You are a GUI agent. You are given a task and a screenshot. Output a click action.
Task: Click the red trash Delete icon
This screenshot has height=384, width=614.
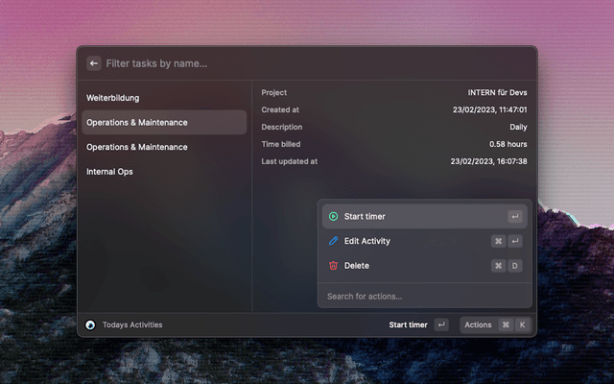(333, 266)
